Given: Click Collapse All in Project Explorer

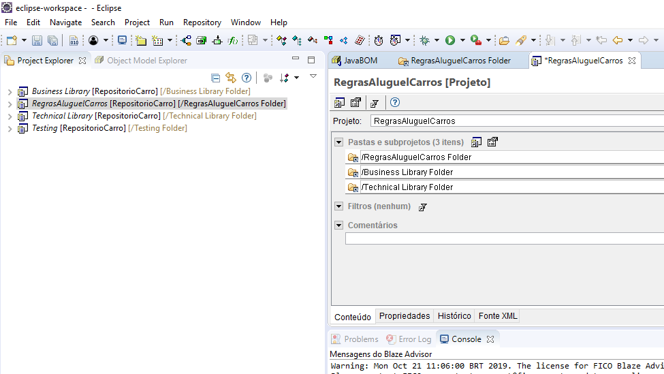Looking at the screenshot, I should coord(216,78).
